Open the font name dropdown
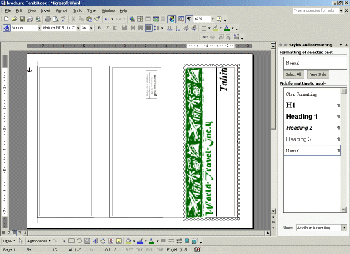This screenshot has width=350, height=254. tap(78, 28)
